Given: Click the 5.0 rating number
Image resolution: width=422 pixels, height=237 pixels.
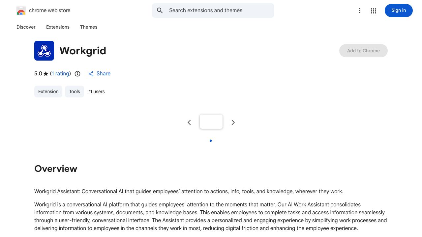Looking at the screenshot, I should coord(38,74).
